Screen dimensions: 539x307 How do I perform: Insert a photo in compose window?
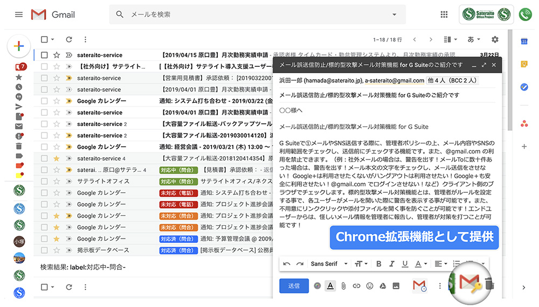coord(396,285)
